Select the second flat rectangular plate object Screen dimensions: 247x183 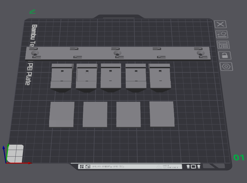click(x=95, y=114)
